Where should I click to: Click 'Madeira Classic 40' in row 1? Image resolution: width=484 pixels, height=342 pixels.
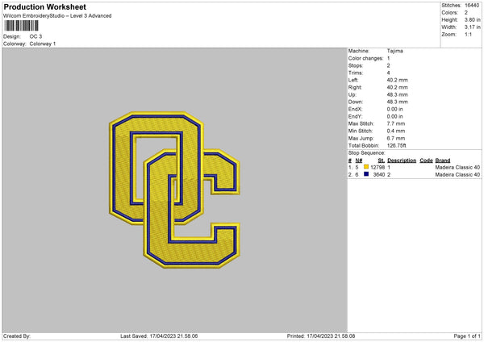coord(457,167)
